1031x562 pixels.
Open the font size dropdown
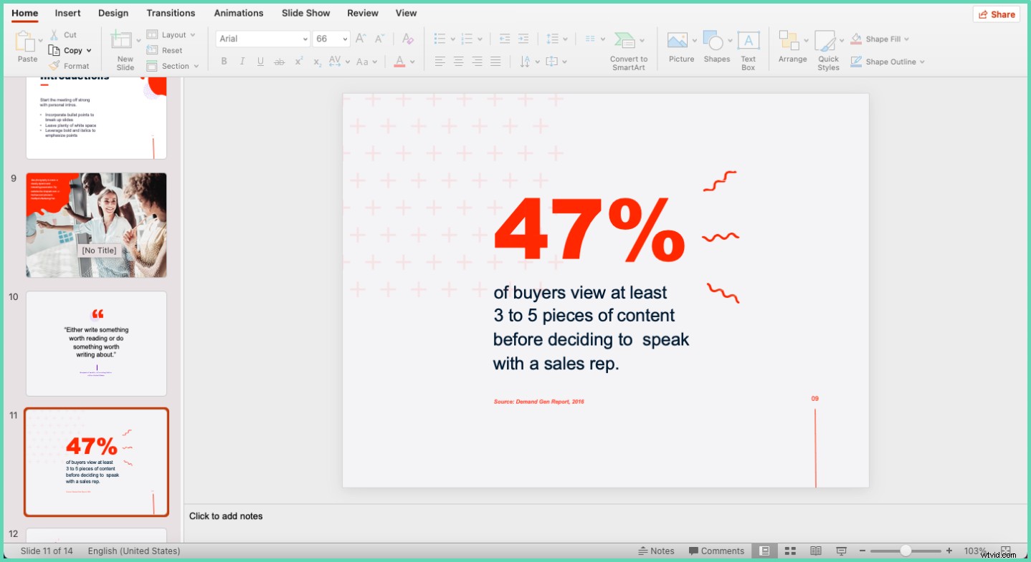point(342,38)
